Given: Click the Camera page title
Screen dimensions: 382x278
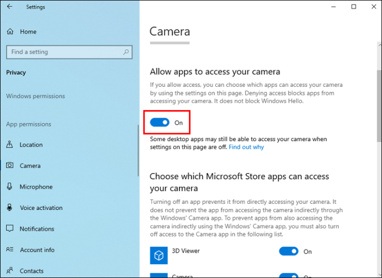Looking at the screenshot, I should [169, 32].
